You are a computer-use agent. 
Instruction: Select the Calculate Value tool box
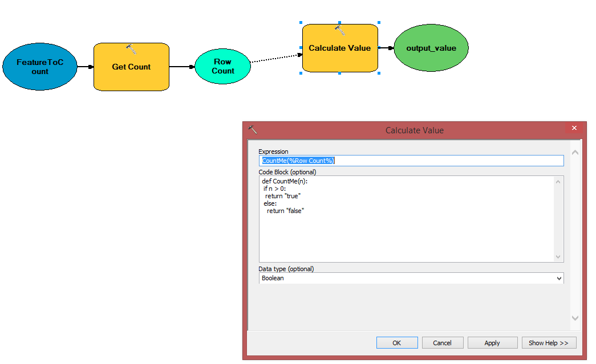tap(340, 48)
